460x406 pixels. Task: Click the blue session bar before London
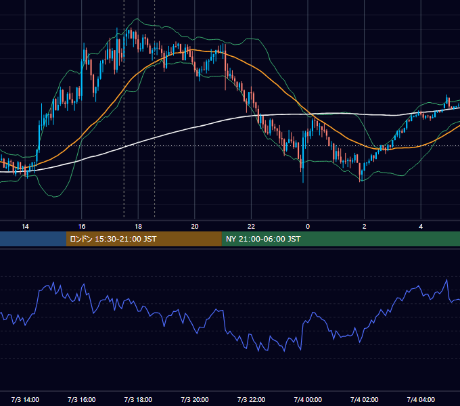(33, 239)
